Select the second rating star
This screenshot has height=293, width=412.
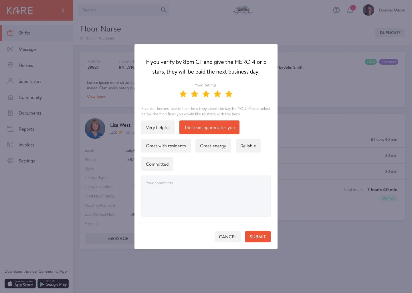click(x=195, y=94)
